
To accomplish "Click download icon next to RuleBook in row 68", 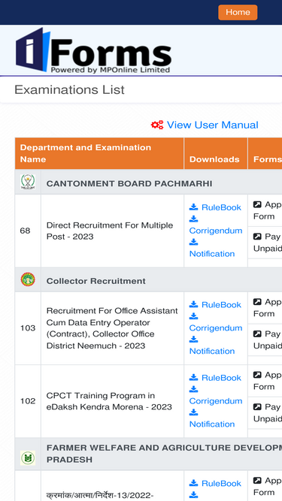I will coord(193,207).
